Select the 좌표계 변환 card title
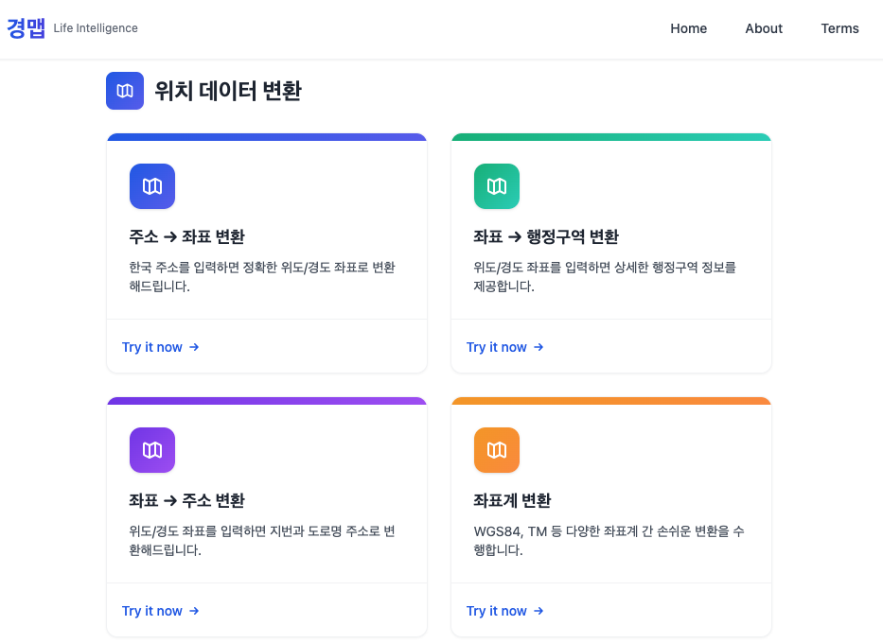The image size is (883, 643). (512, 500)
